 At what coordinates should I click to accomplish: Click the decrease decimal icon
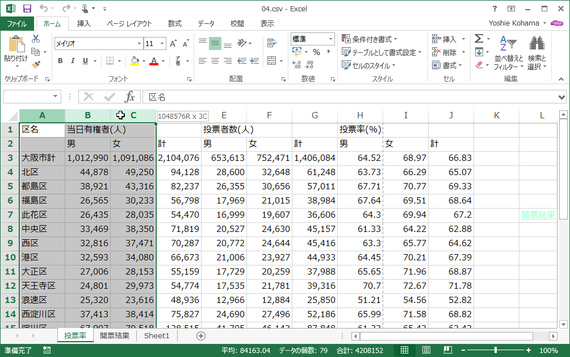coord(309,65)
